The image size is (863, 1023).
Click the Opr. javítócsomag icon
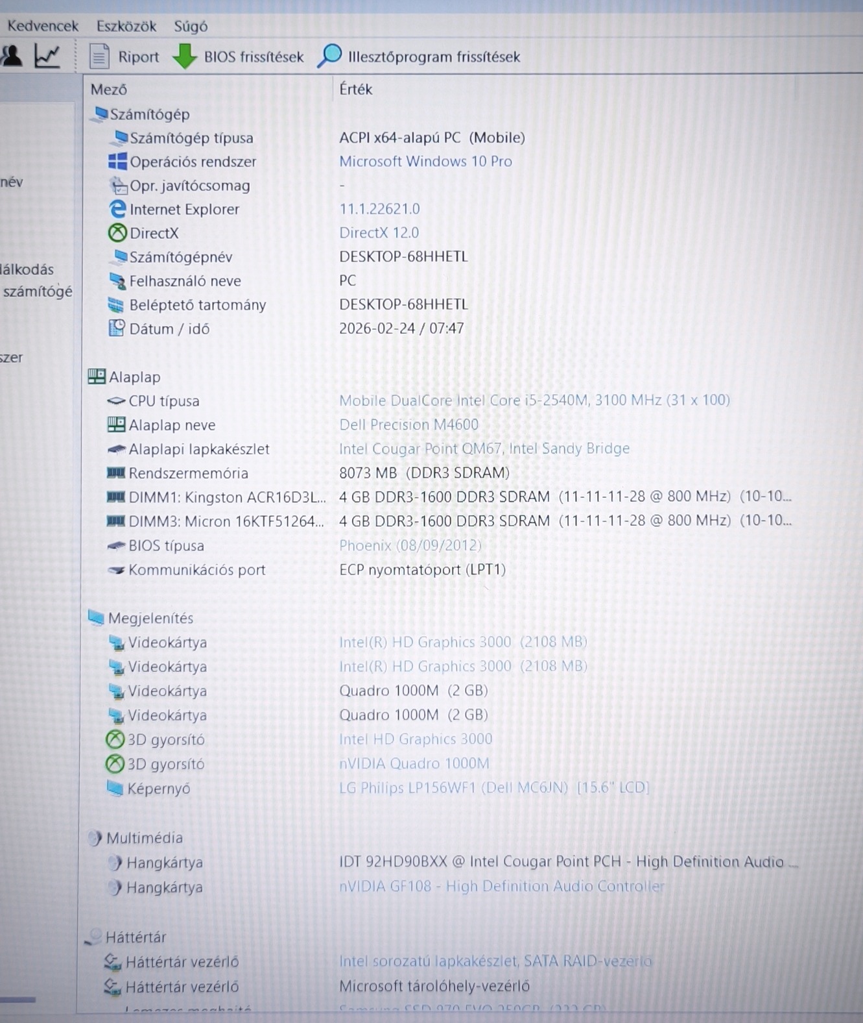[x=118, y=186]
